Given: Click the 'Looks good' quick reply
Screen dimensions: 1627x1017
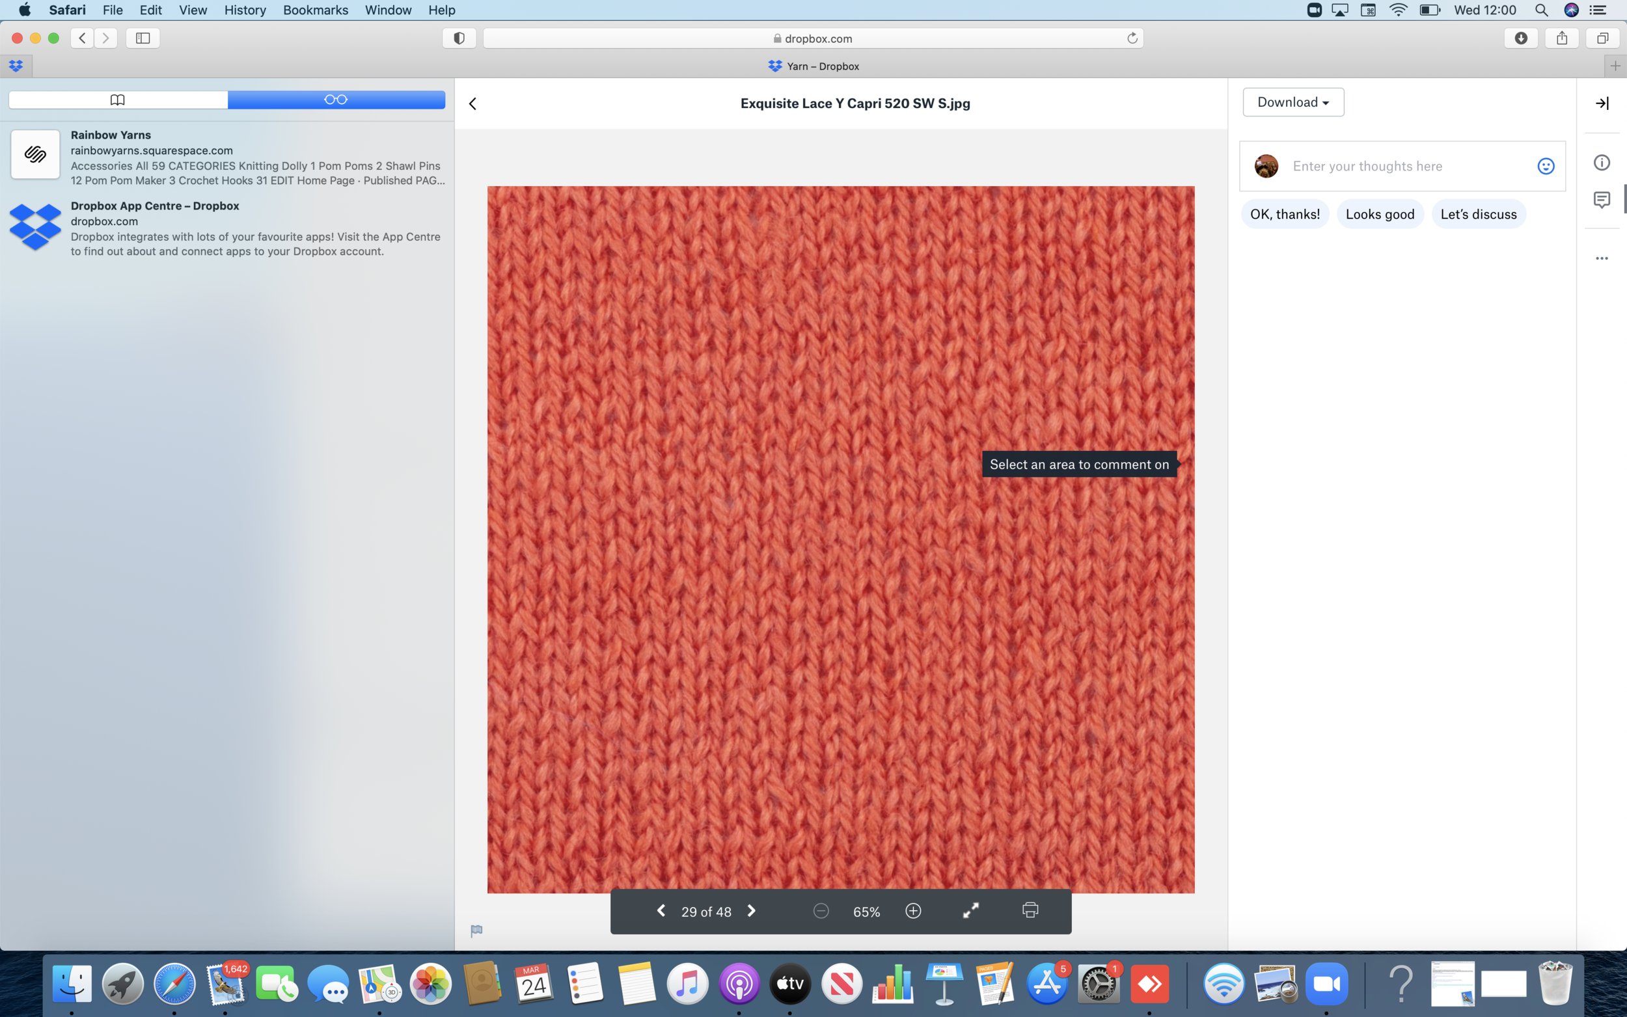Looking at the screenshot, I should (x=1380, y=214).
